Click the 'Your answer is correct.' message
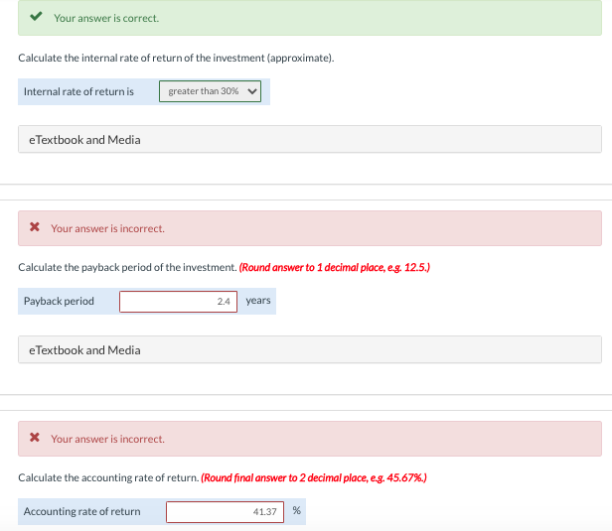This screenshot has height=531, width=612. 106,18
